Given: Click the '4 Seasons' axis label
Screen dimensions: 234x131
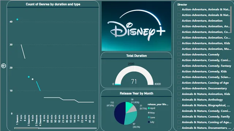Looking at the screenshot, I should tap(40, 120).
